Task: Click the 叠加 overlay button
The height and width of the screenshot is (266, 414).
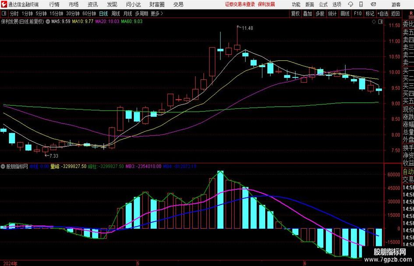Action: tap(308, 14)
